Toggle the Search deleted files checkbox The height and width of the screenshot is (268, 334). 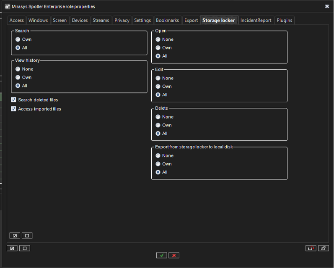pos(14,100)
